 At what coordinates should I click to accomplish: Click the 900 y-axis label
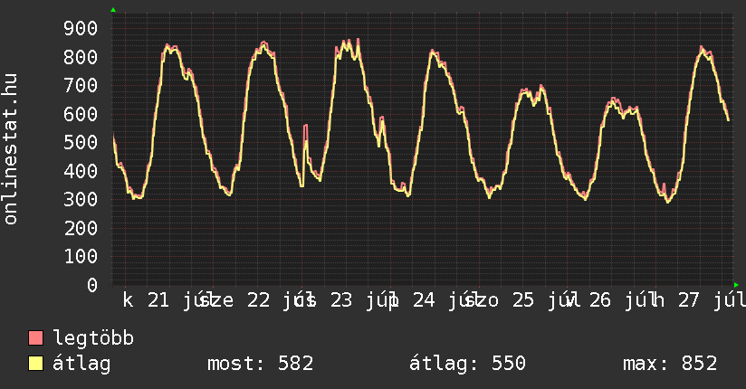point(81,29)
